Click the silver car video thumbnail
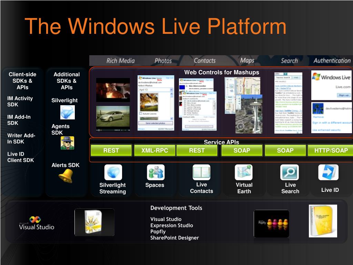The width and height of the screenshot is (353, 265). (x=113, y=119)
